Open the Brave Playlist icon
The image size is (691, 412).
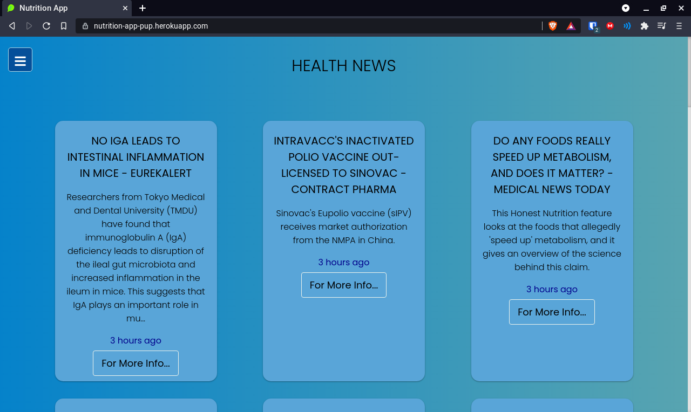[661, 25]
